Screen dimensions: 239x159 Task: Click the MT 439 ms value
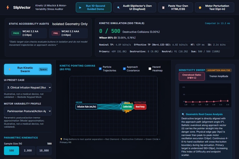pyautogui.click(x=200, y=45)
